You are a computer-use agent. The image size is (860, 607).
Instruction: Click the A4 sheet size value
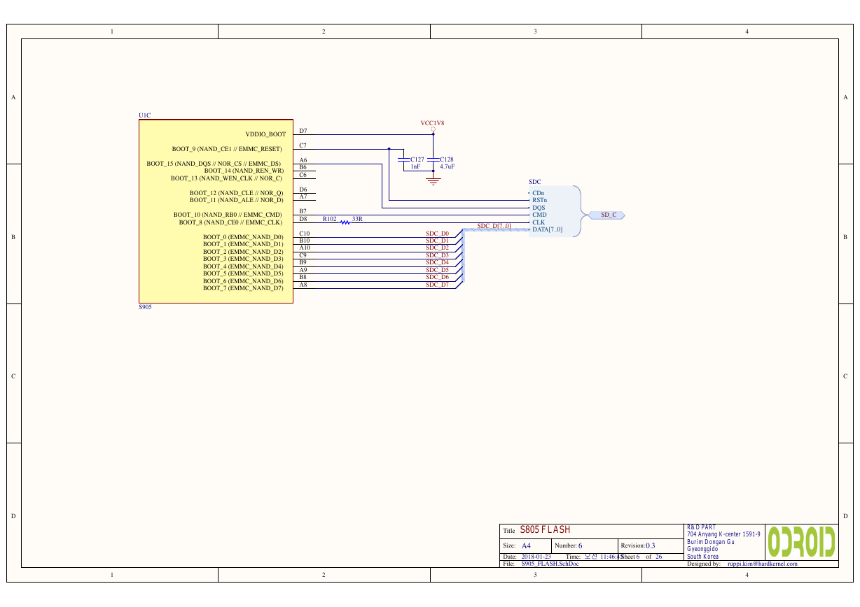526,545
